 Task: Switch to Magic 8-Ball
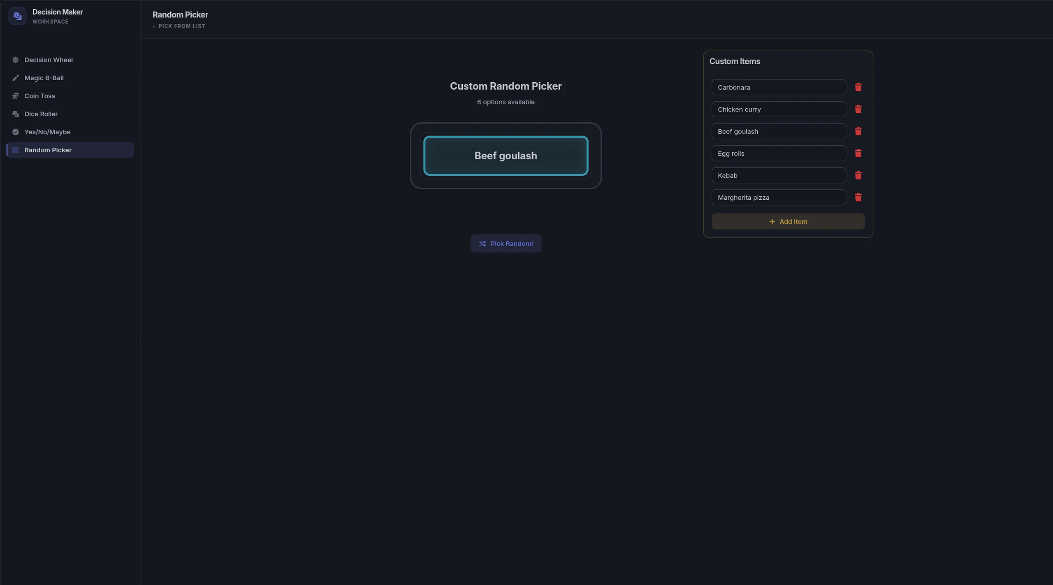70,78
